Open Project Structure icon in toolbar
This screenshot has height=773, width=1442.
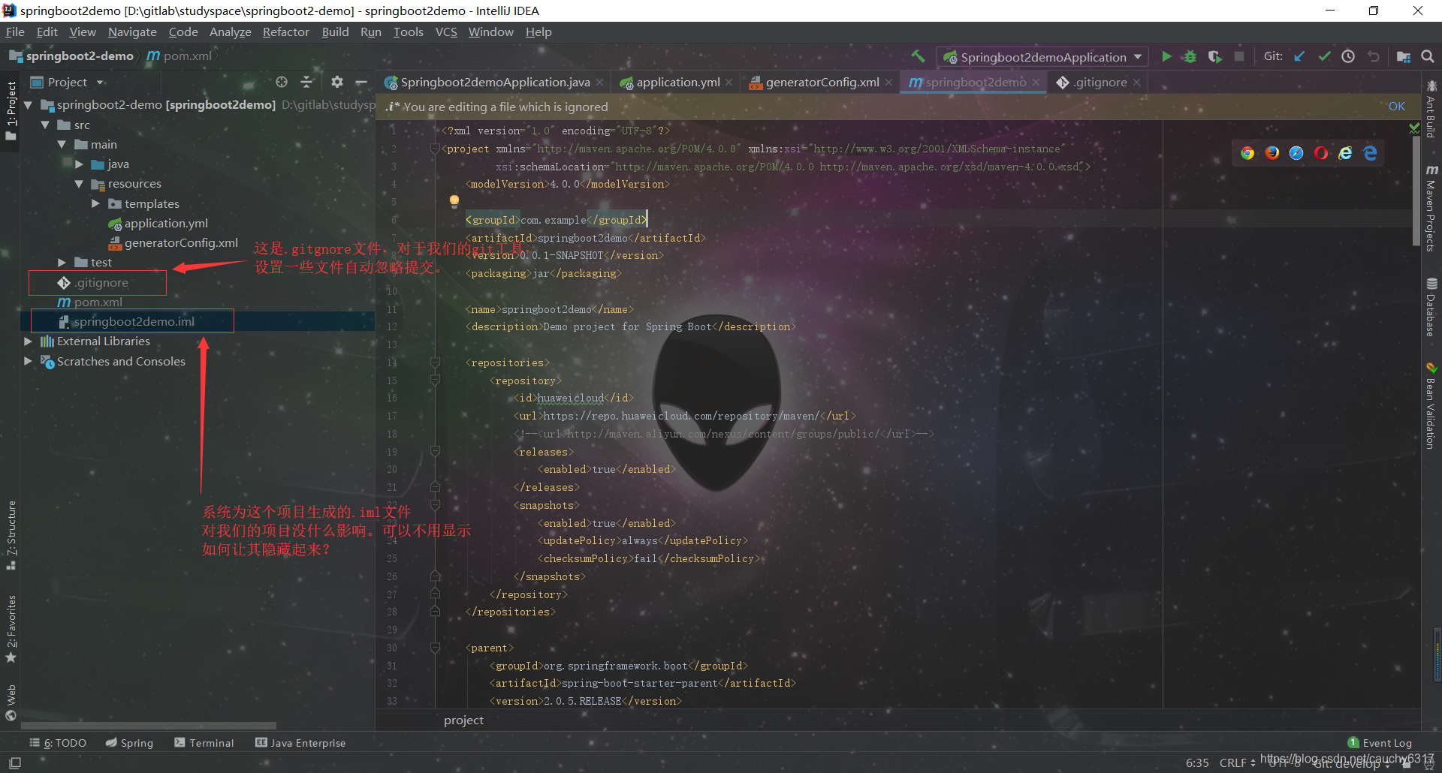1403,56
